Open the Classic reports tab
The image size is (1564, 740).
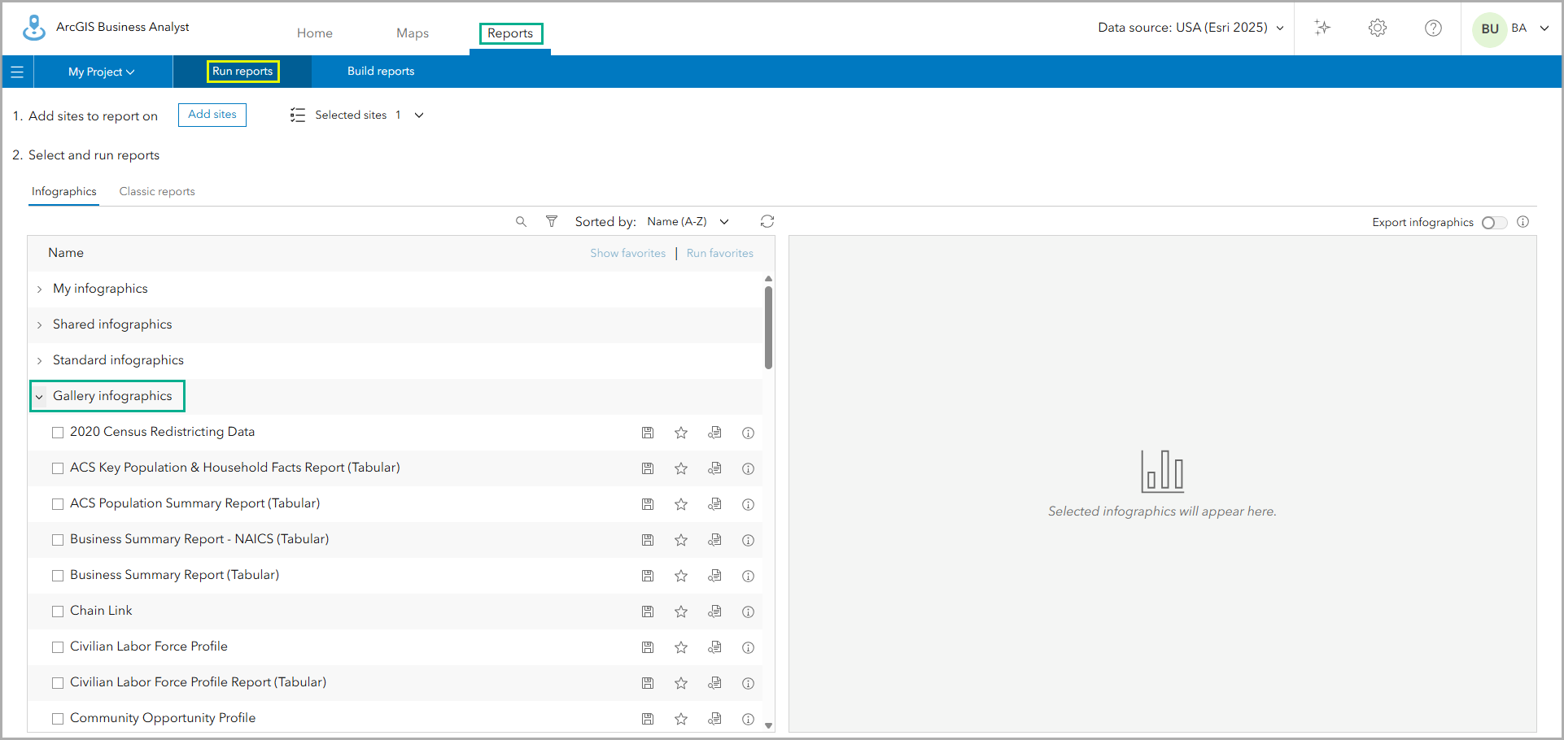[x=157, y=192]
